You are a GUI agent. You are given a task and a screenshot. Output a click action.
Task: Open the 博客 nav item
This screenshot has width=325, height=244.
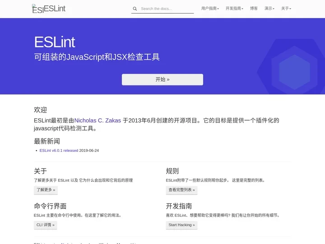coord(254,9)
